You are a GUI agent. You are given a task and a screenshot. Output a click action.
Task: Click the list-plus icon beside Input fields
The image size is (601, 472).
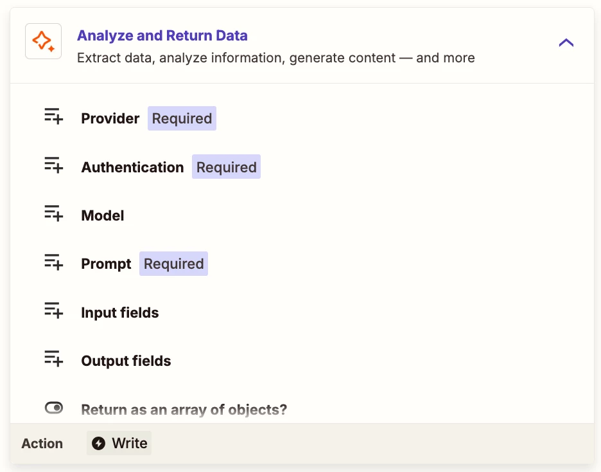(53, 311)
